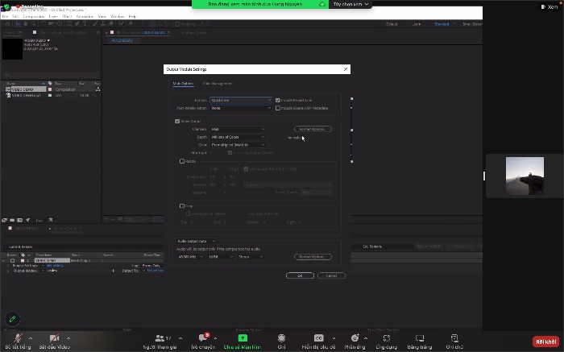Click the Zoom apps icon
564x352 pixels.
pos(387,338)
